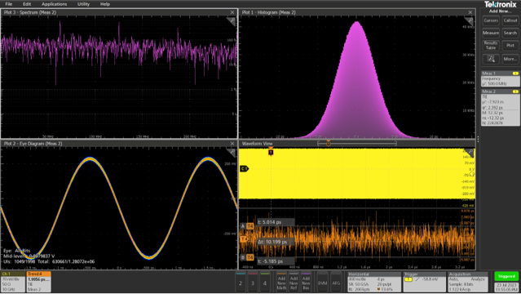Toggle channel 3 on
The width and height of the screenshot is (521, 294).
coord(253,283)
